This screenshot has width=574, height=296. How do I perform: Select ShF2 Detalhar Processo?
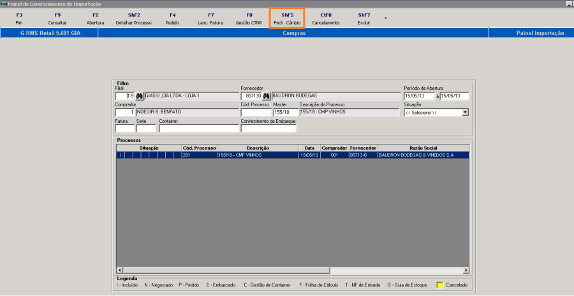pos(134,19)
